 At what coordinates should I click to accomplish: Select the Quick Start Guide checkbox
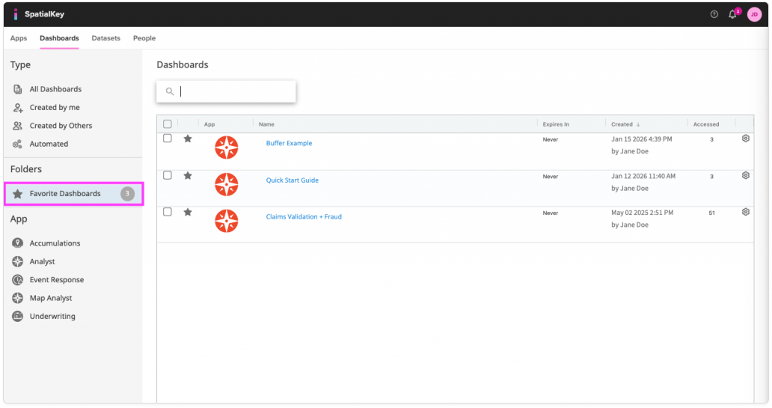168,175
